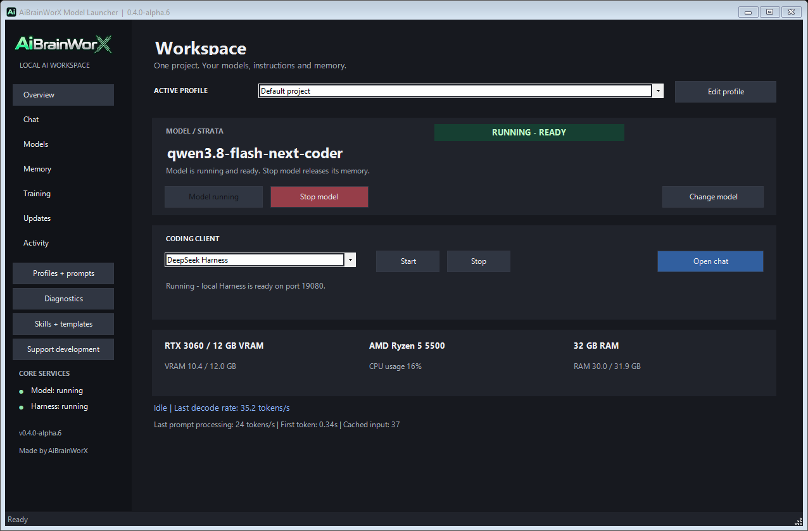Click the green dot beside Model: running
This screenshot has height=531, width=808.
click(22, 392)
